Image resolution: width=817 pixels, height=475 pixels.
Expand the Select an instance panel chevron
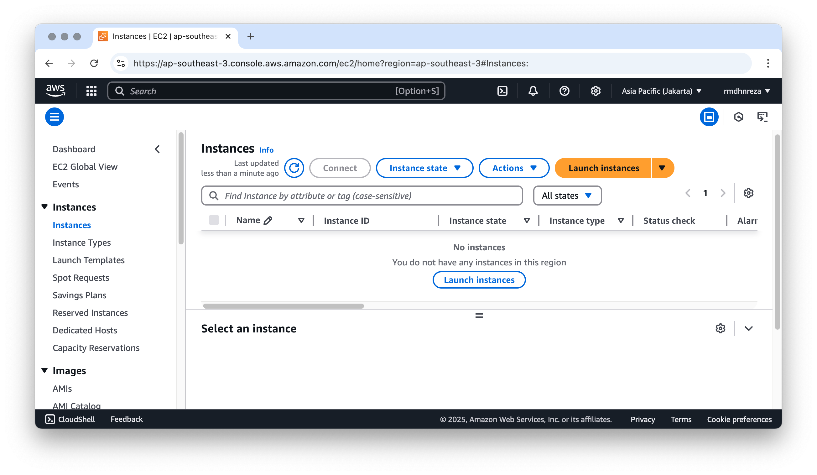click(748, 328)
